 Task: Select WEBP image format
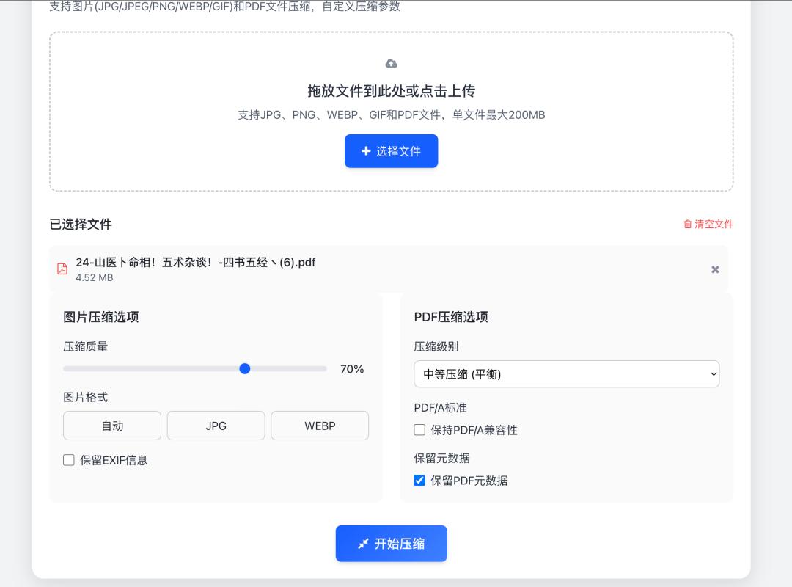(x=320, y=426)
